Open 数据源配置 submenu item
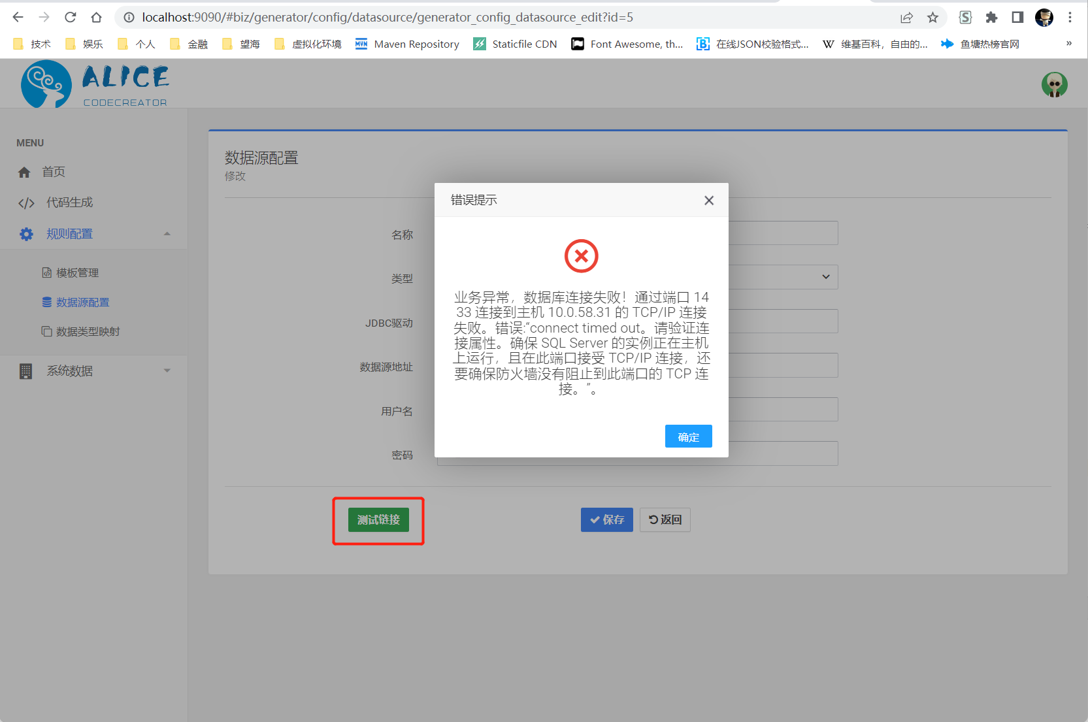 82,302
